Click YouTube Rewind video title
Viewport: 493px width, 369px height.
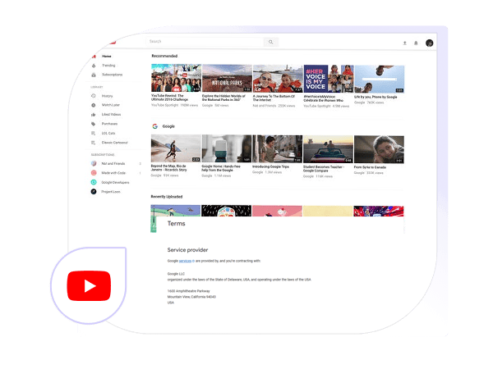(169, 98)
